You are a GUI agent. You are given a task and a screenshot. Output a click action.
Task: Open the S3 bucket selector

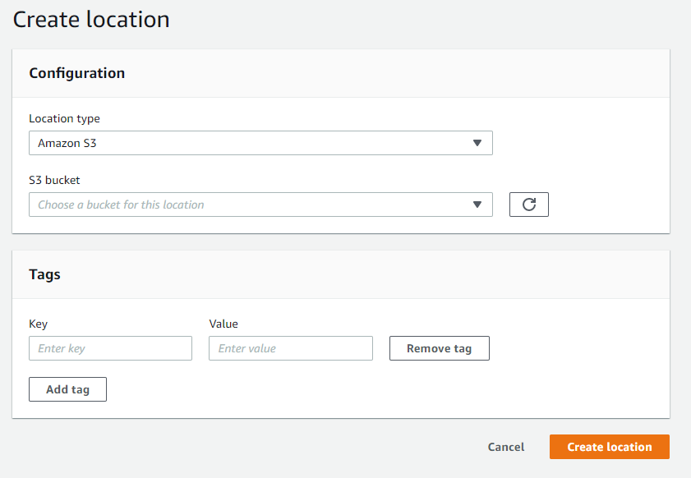click(260, 204)
